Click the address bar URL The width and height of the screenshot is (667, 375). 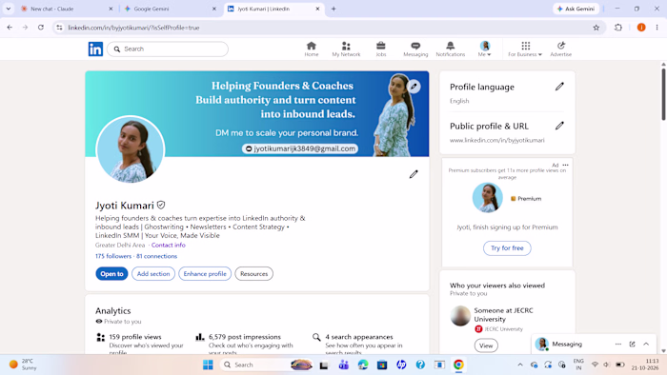(x=133, y=28)
